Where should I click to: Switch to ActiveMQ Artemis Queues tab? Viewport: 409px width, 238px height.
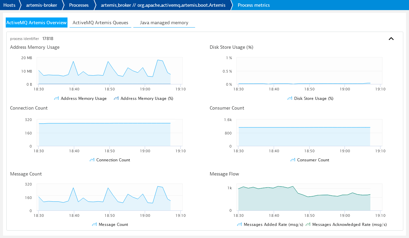[100, 23]
